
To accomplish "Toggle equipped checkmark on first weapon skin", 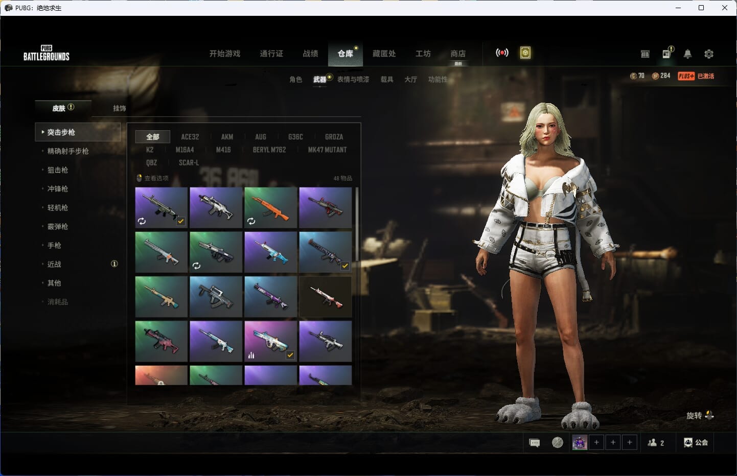I will coord(181,221).
